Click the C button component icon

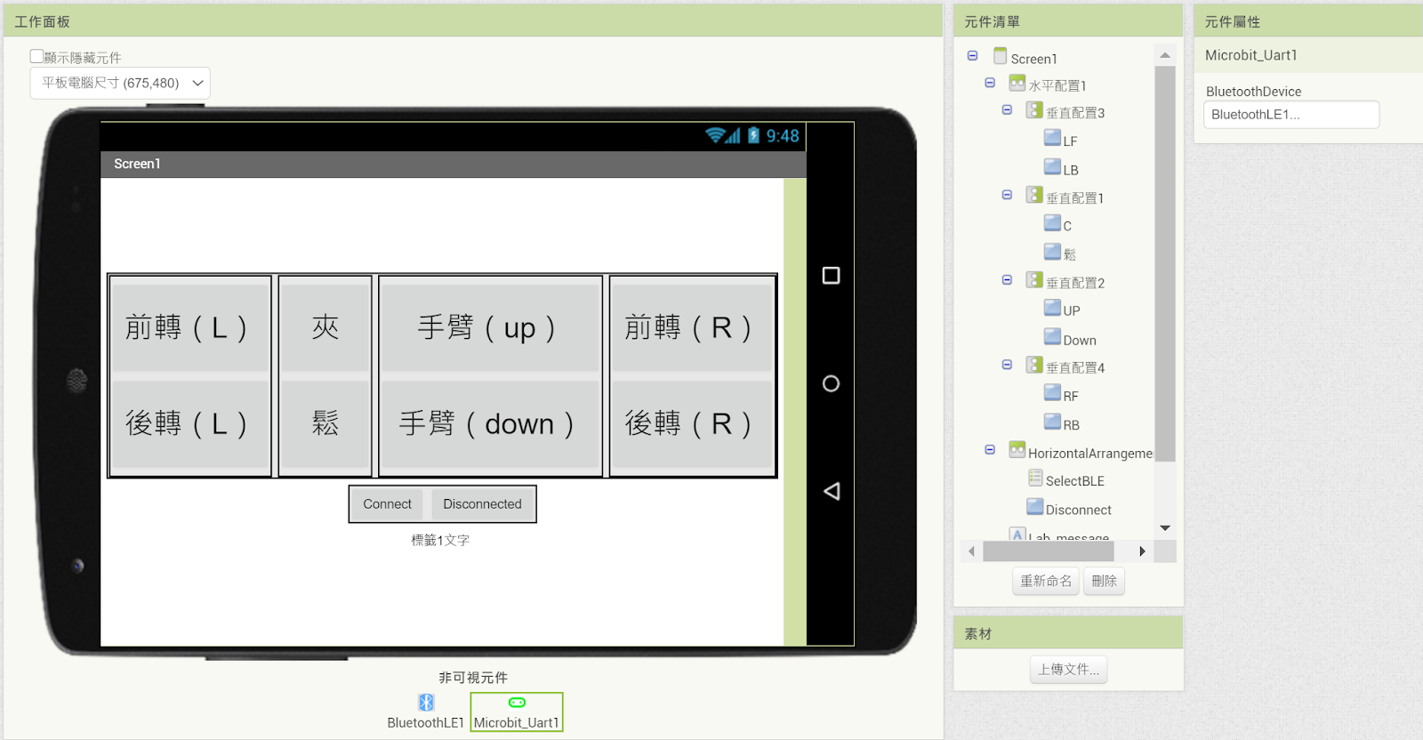[1052, 223]
